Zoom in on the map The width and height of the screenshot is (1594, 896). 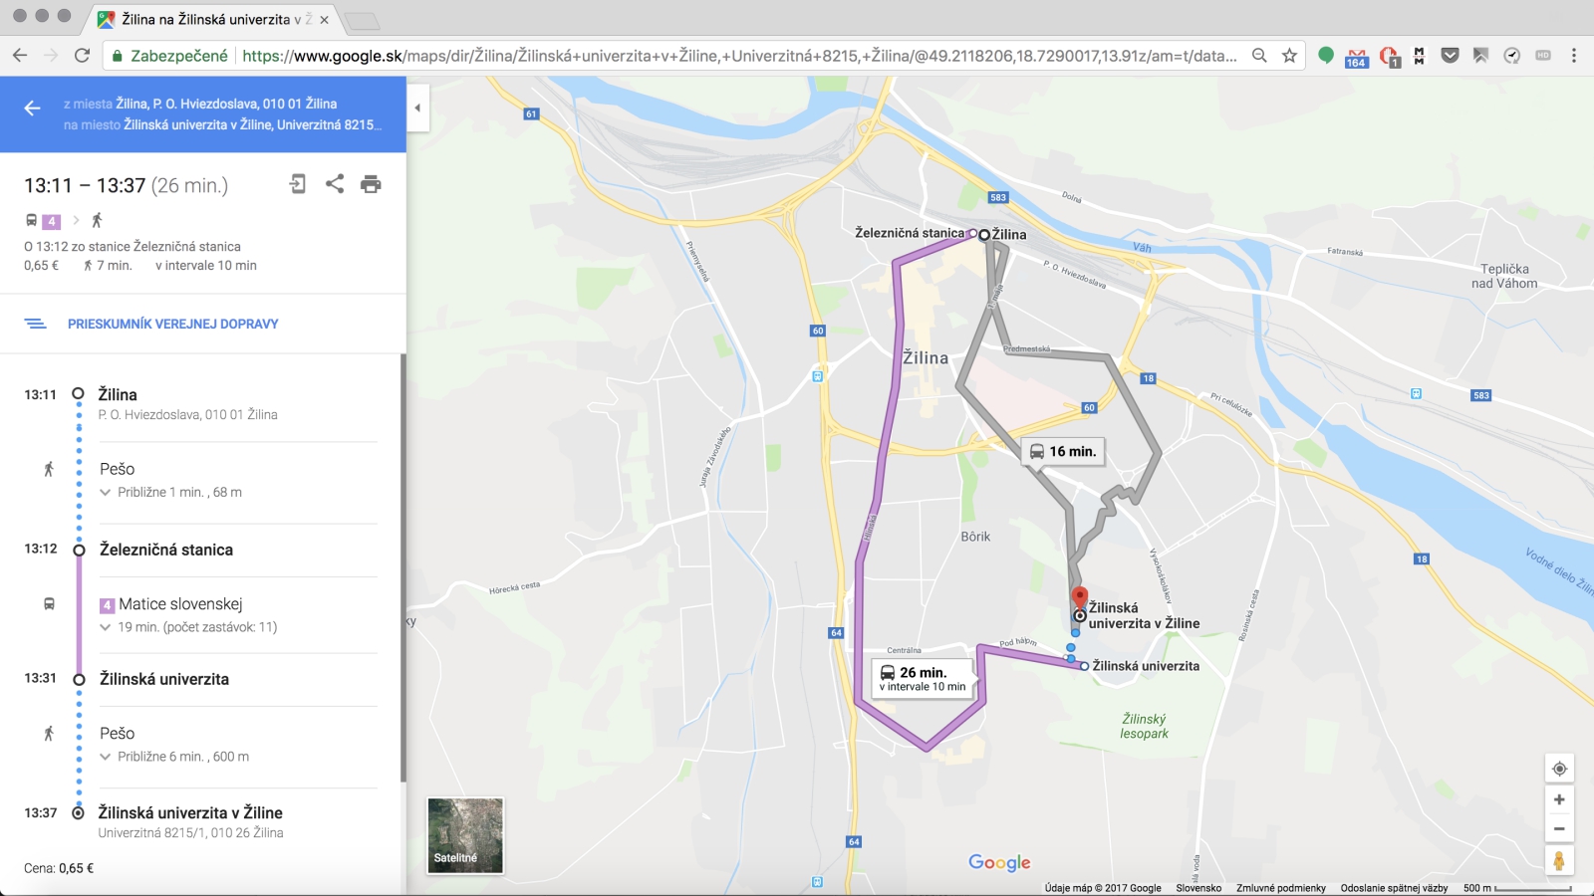(1559, 800)
